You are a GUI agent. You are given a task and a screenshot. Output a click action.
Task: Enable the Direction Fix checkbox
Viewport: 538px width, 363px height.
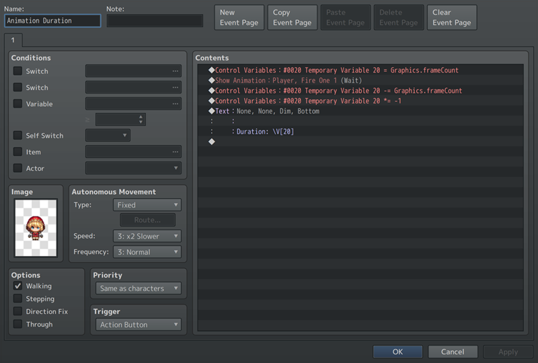[18, 312]
